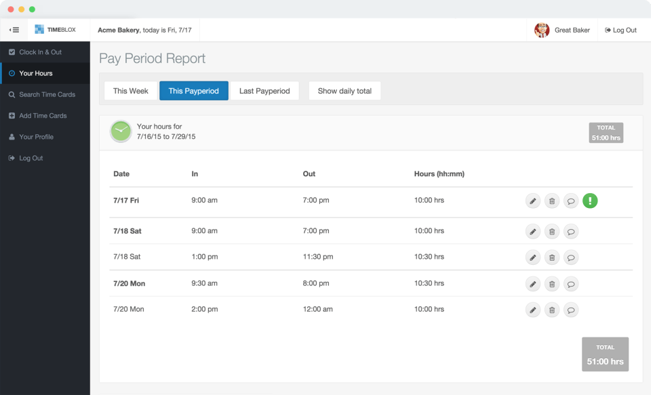Go to Search Time Cards
Image resolution: width=651 pixels, height=395 pixels.
coord(47,94)
